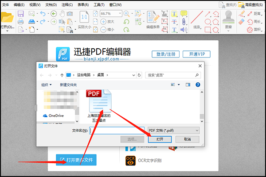This screenshot has height=177, width=266.
Task: Rotate page counterclockwise icon
Action: coord(126,22)
